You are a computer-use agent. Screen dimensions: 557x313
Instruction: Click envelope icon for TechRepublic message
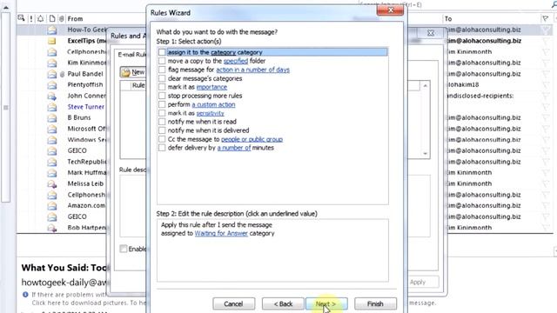click(x=52, y=162)
